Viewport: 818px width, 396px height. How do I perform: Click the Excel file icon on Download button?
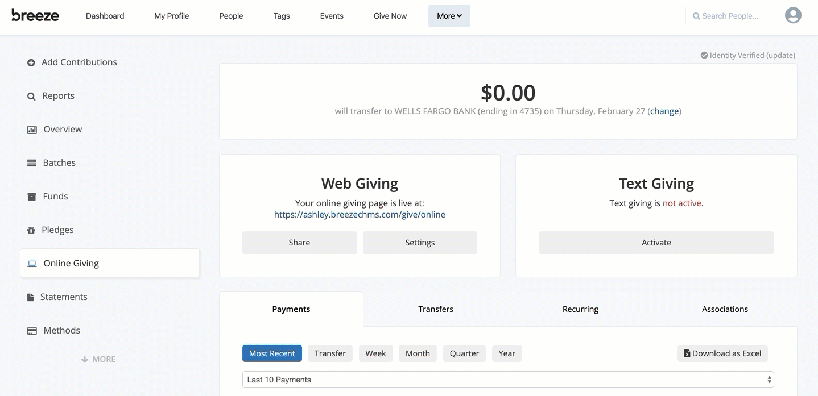(x=687, y=353)
